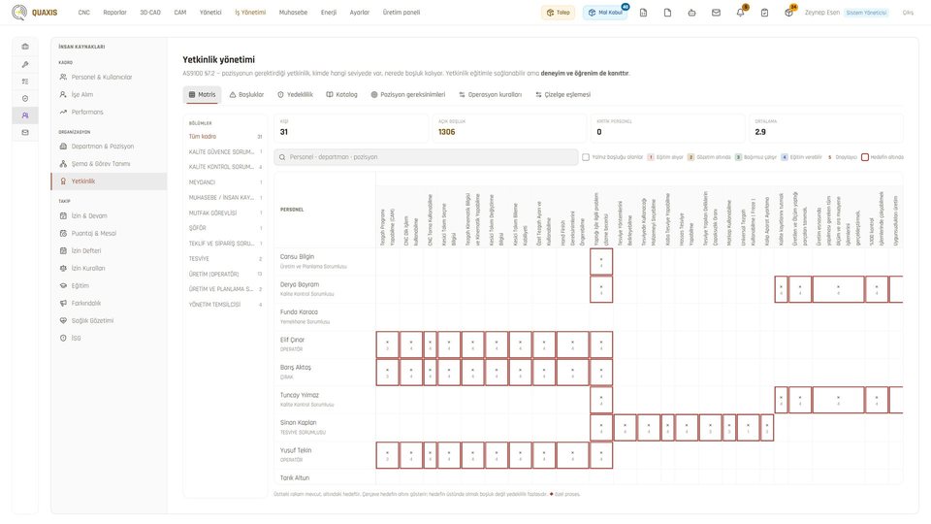Click the 2 Gözetim altında legend swatch

690,157
